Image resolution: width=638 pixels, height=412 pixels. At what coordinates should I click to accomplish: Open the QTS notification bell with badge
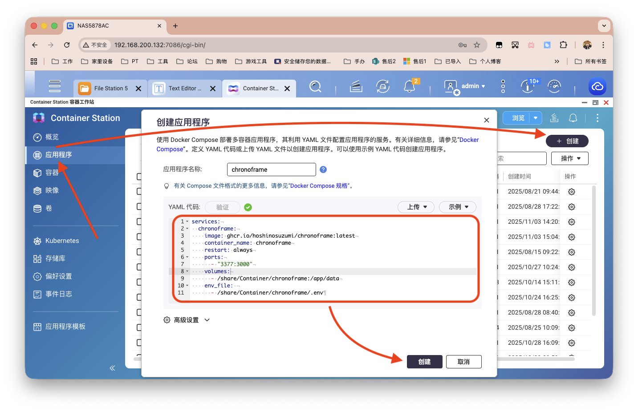409,86
